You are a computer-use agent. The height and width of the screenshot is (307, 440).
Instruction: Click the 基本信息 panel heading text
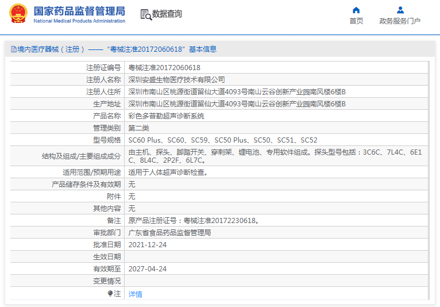coord(203,49)
